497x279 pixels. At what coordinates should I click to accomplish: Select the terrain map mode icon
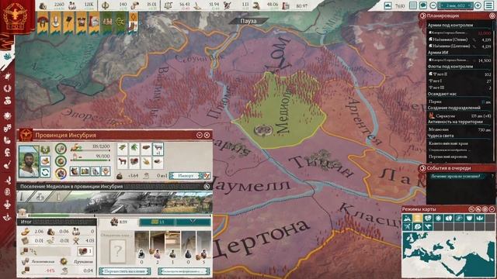(x=407, y=219)
